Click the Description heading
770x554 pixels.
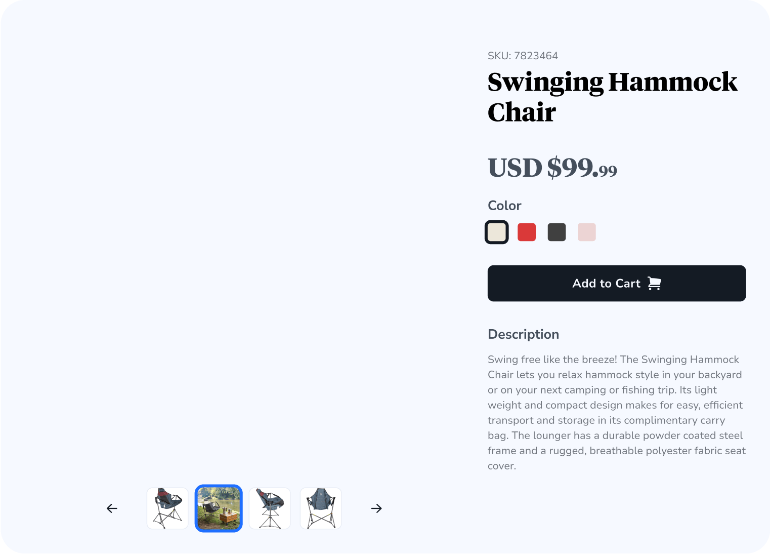coord(523,334)
